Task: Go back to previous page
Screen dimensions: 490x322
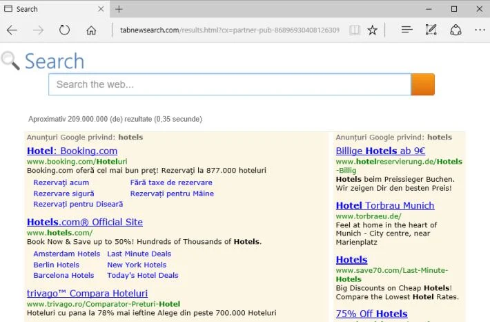Action: (12, 30)
